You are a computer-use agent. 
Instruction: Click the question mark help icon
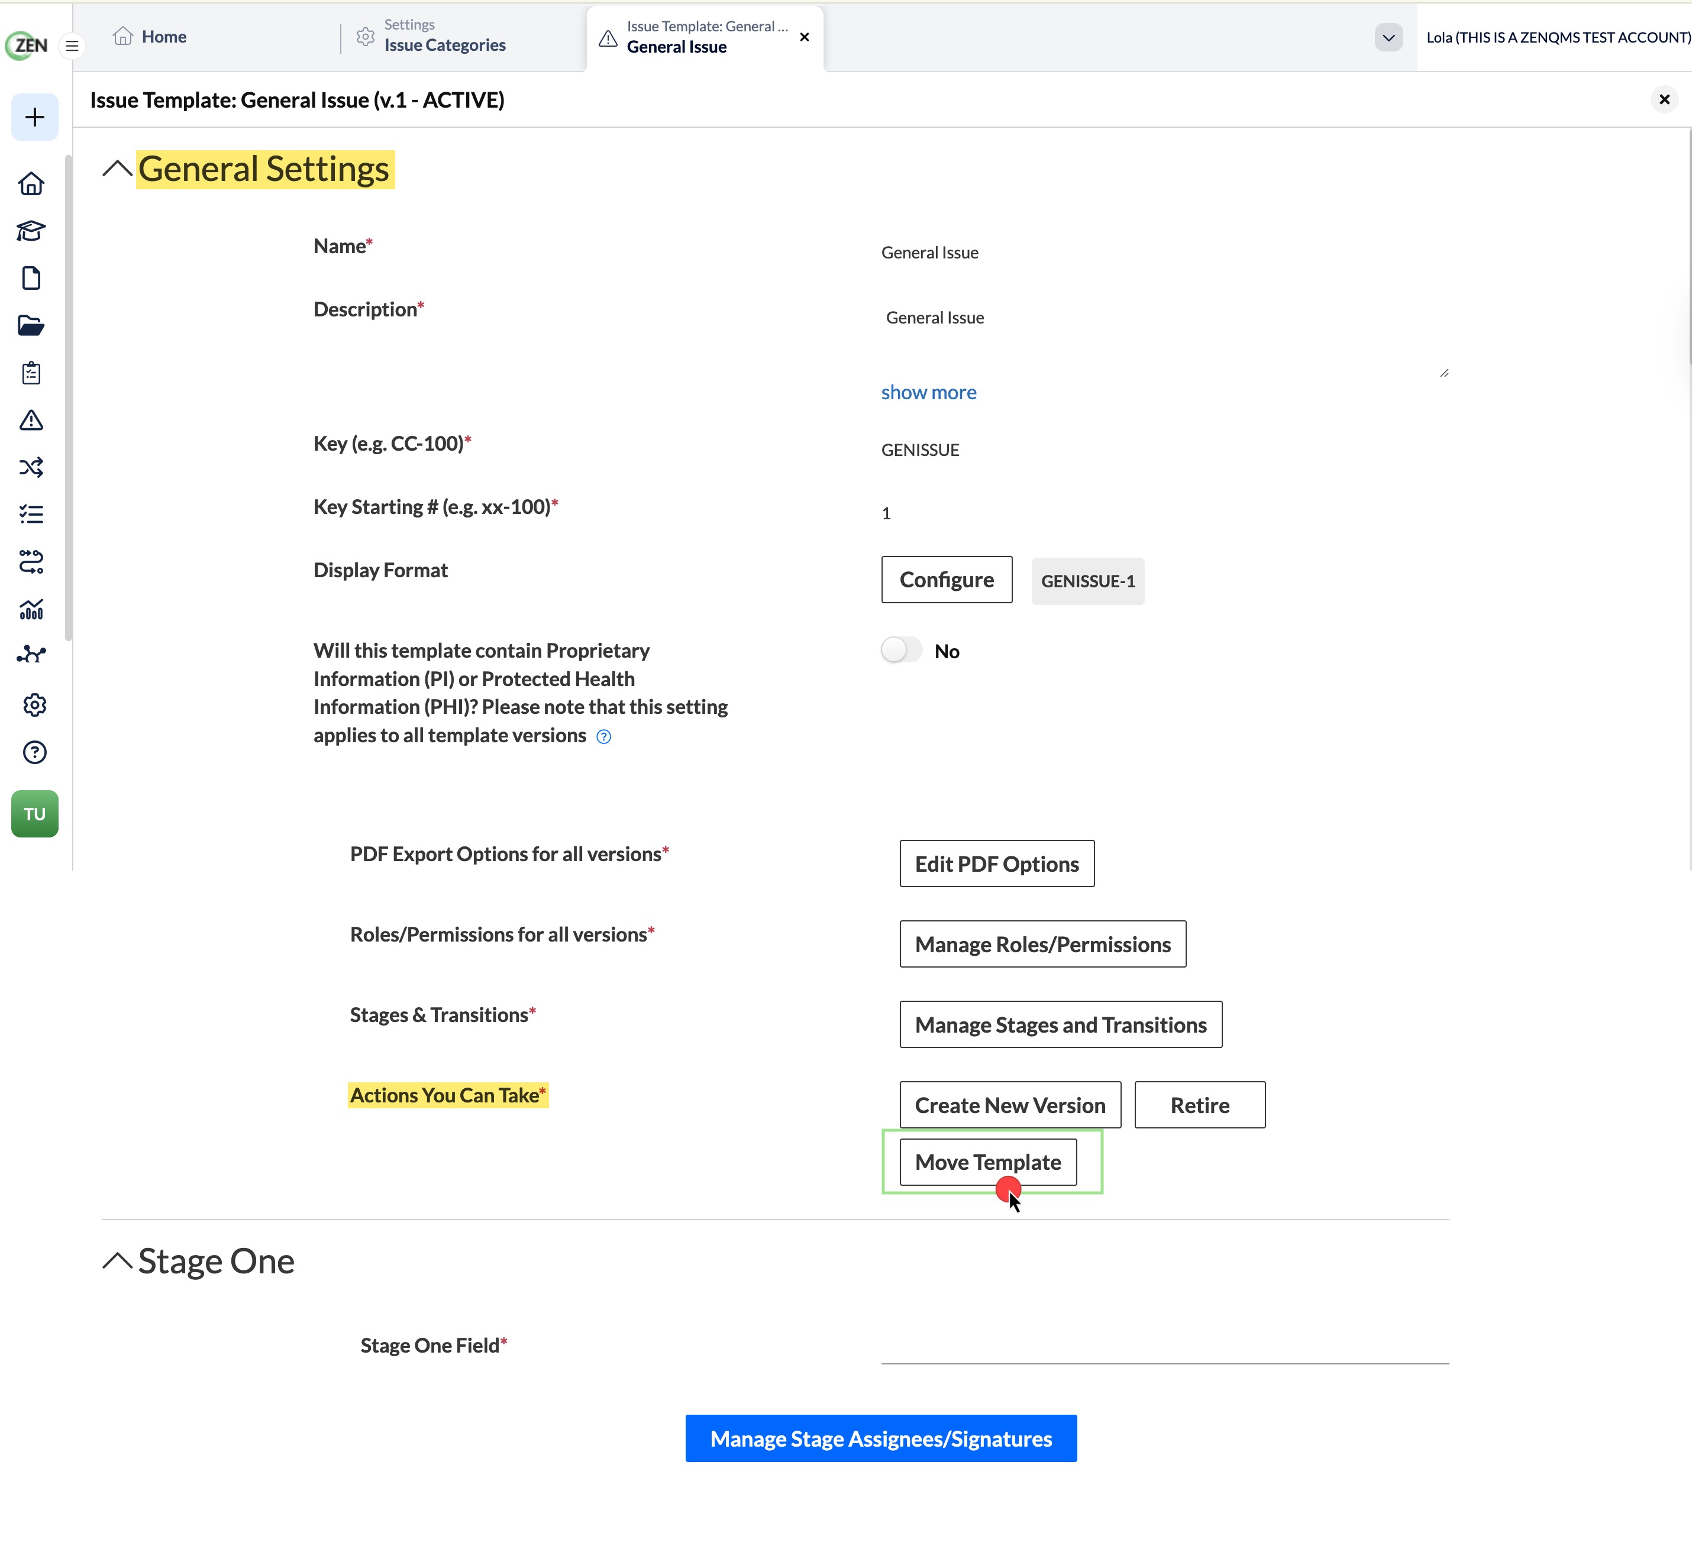point(34,752)
